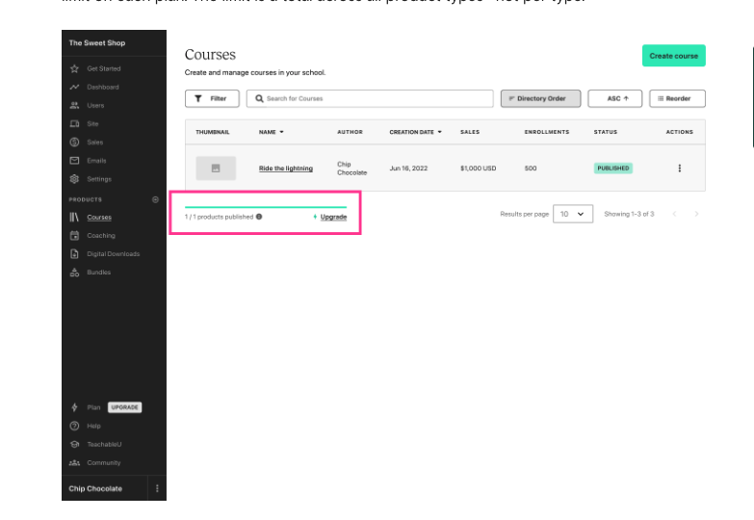The image size is (754, 520).
Task: Click the Search for Courses field
Action: [x=370, y=98]
